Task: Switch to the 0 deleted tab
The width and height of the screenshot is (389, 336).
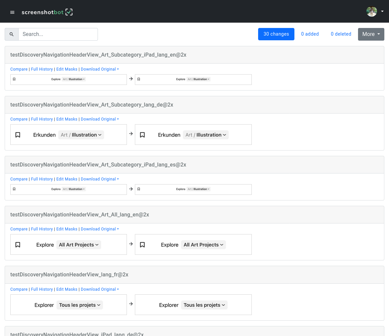Action: pyautogui.click(x=341, y=34)
